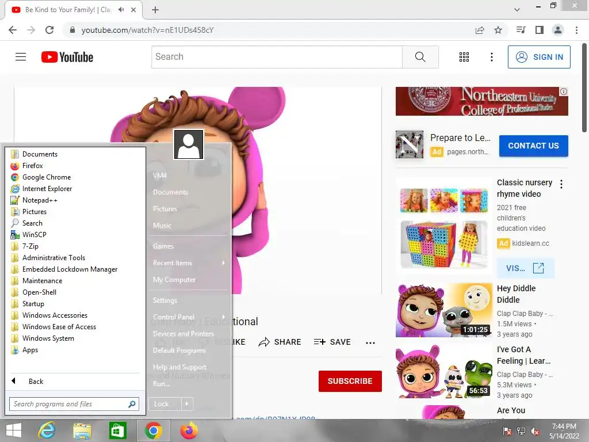
Task: Open File Explorer from the taskbar
Action: pos(82,430)
